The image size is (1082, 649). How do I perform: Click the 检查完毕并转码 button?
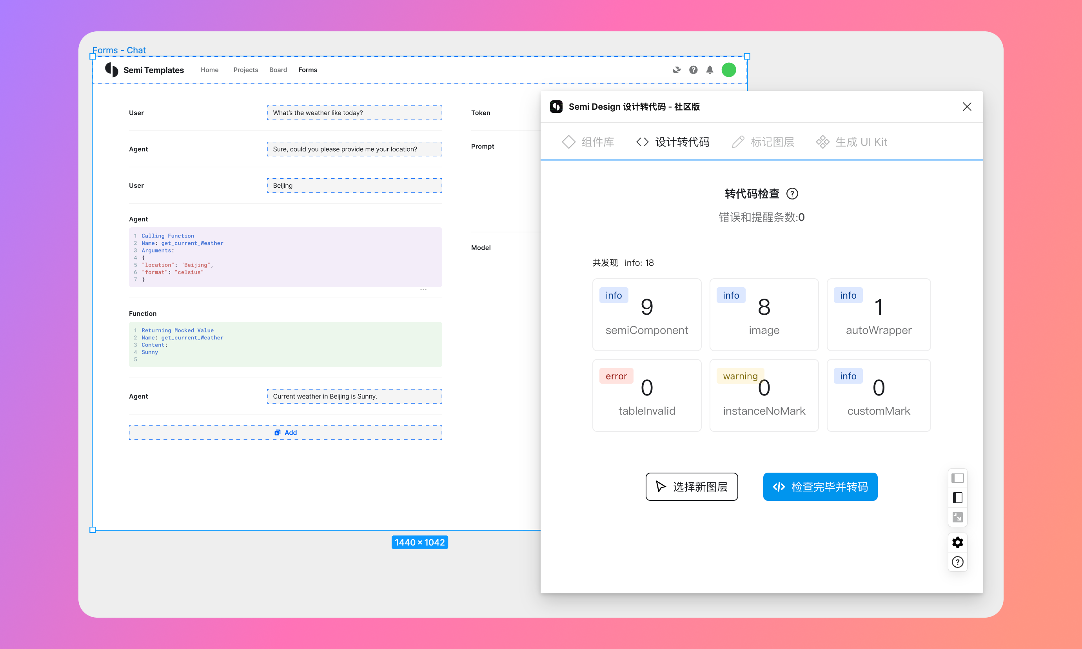[820, 487]
